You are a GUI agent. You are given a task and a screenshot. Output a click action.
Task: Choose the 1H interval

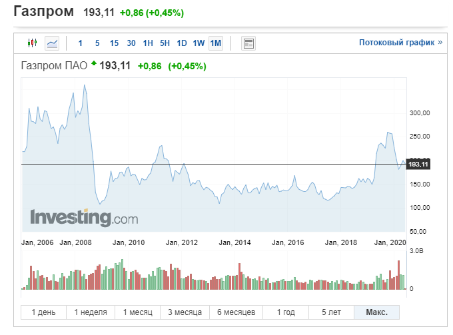click(x=148, y=43)
